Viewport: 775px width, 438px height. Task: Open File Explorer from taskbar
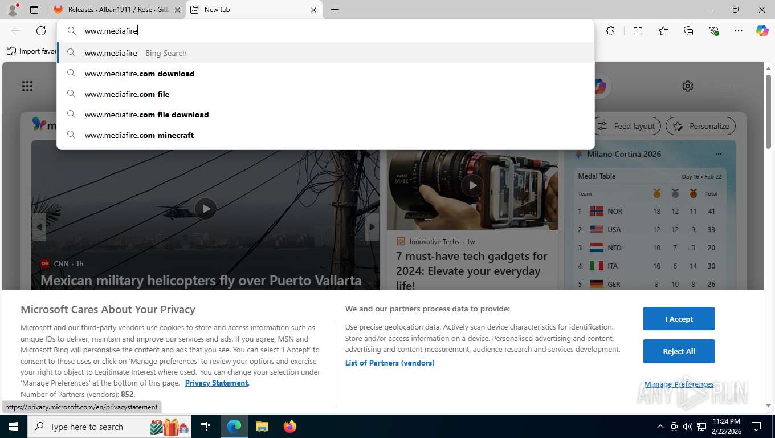click(x=262, y=427)
